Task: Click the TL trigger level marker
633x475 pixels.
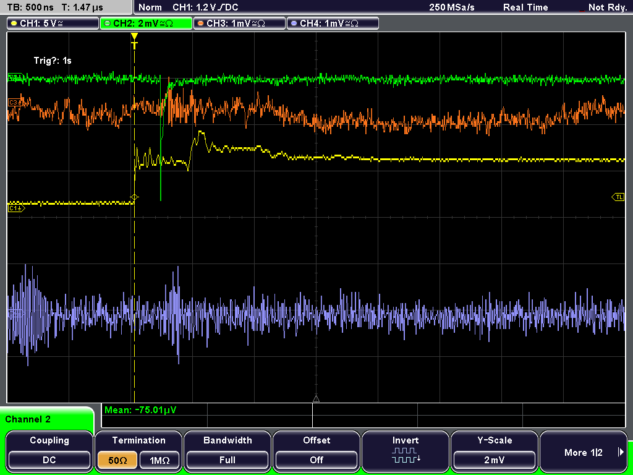Action: [x=618, y=197]
